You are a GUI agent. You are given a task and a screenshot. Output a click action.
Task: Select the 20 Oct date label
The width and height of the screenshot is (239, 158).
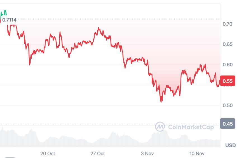pyautogui.click(x=48, y=154)
